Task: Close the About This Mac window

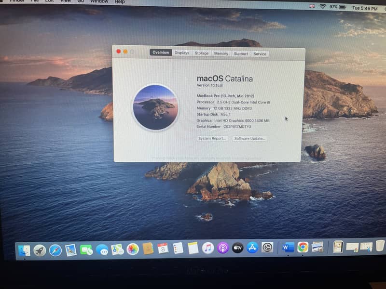Action: pyautogui.click(x=118, y=52)
